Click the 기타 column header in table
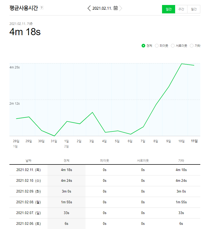210x229 pixels. point(181,160)
